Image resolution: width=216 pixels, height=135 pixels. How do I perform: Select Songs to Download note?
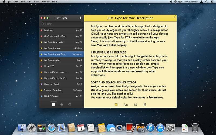point(62,90)
